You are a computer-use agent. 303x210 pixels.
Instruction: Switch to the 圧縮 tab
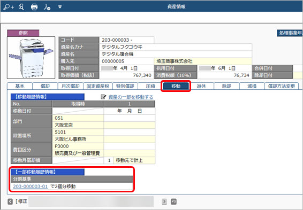tap(150, 86)
